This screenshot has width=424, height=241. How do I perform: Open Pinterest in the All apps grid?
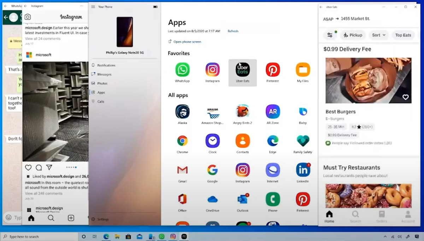pos(303,199)
